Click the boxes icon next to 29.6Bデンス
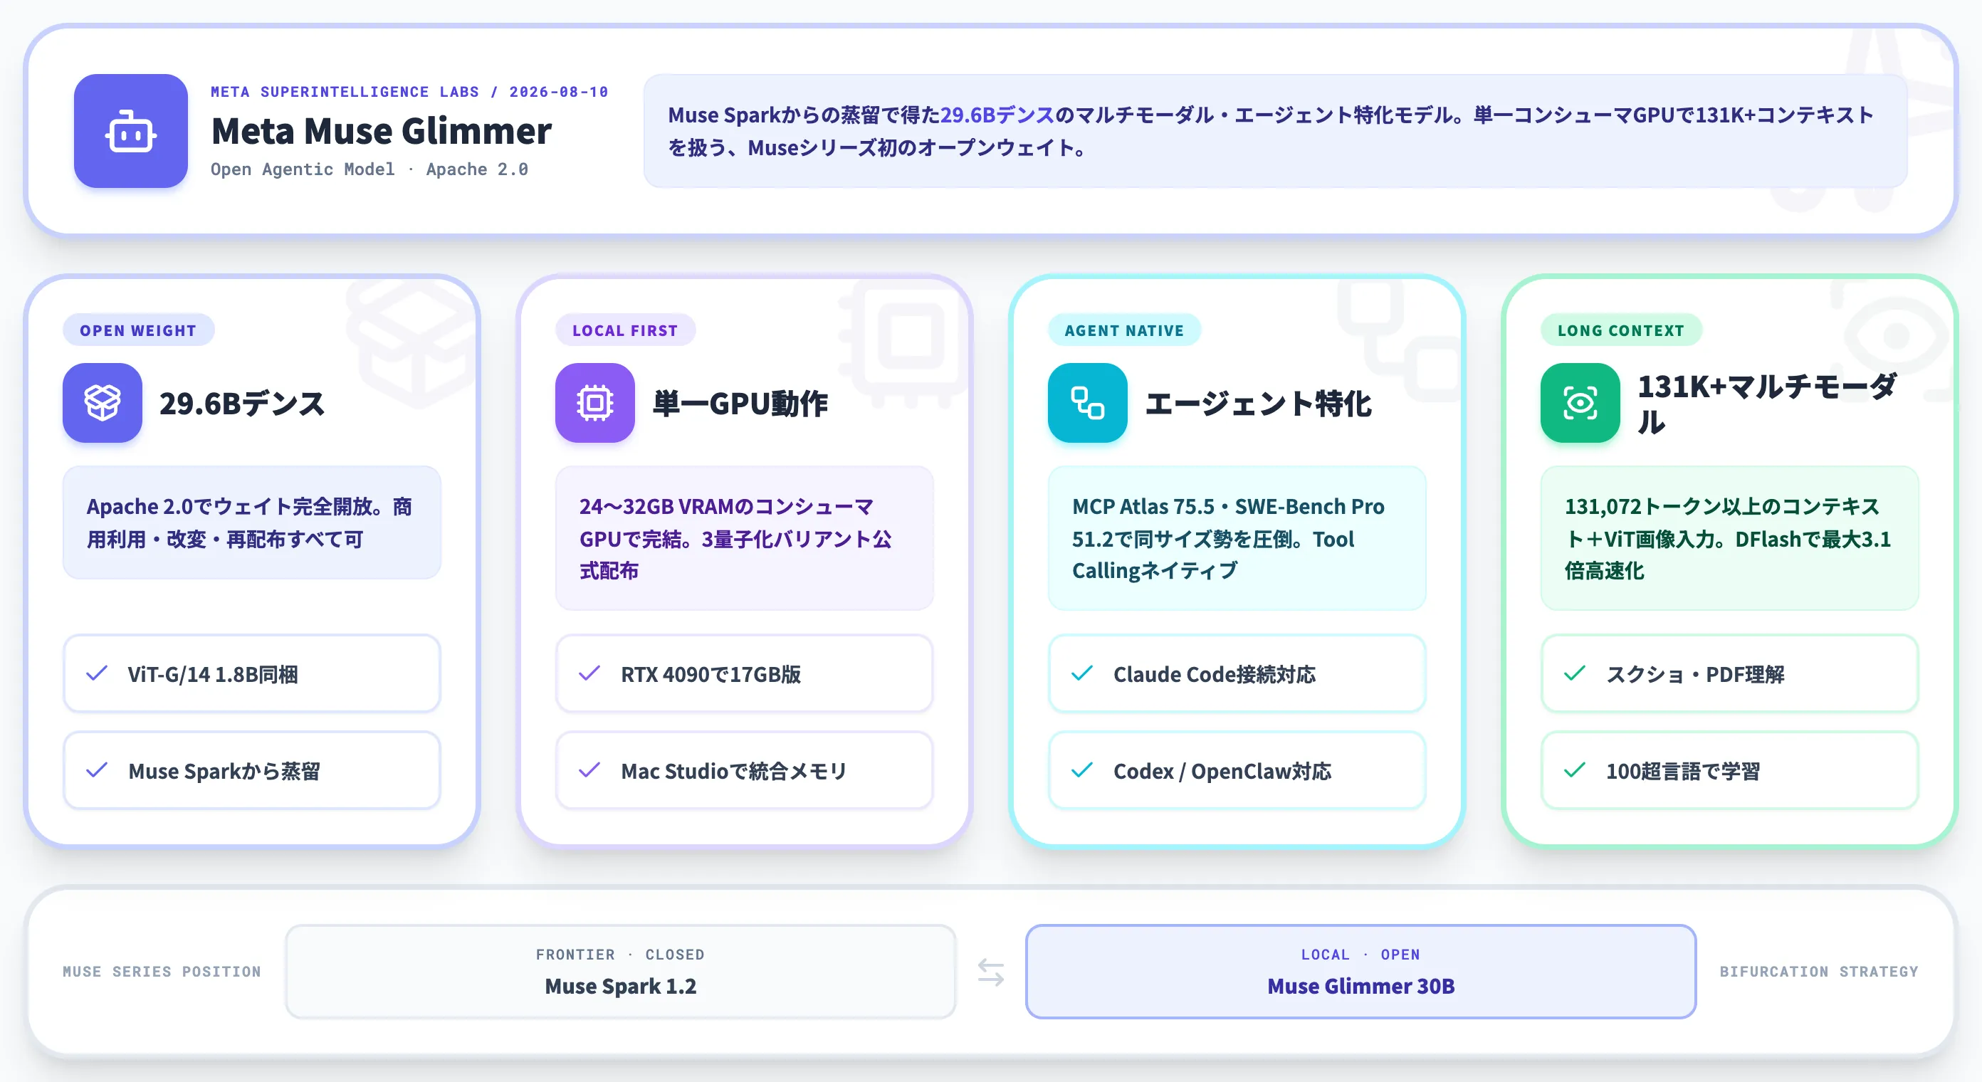Viewport: 1982px width, 1082px height. [103, 402]
